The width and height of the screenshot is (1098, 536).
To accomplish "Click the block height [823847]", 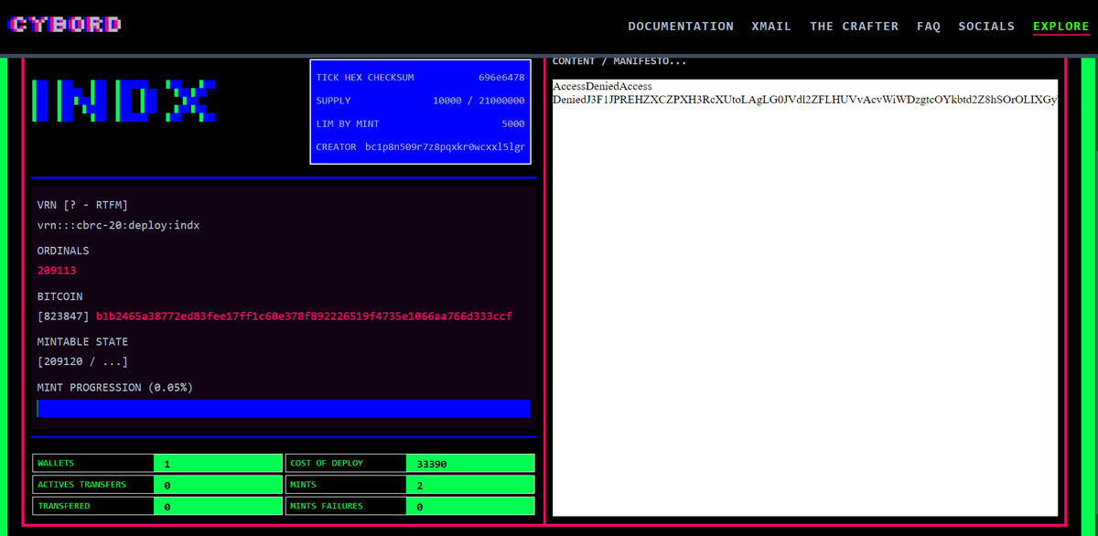I will pyautogui.click(x=64, y=316).
